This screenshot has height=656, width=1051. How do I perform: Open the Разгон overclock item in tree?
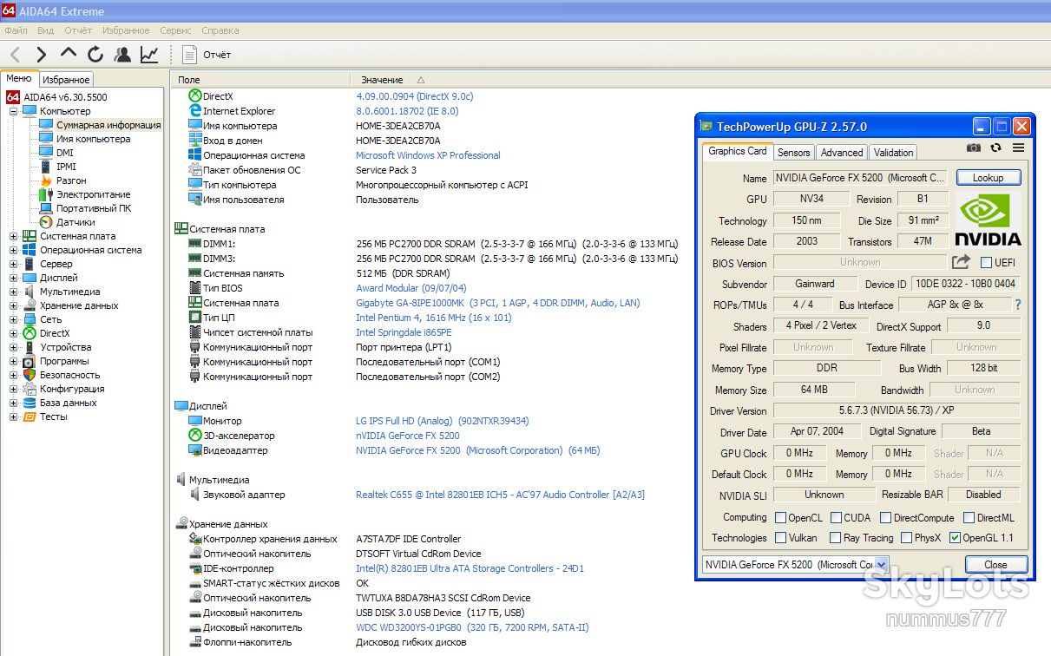[71, 180]
